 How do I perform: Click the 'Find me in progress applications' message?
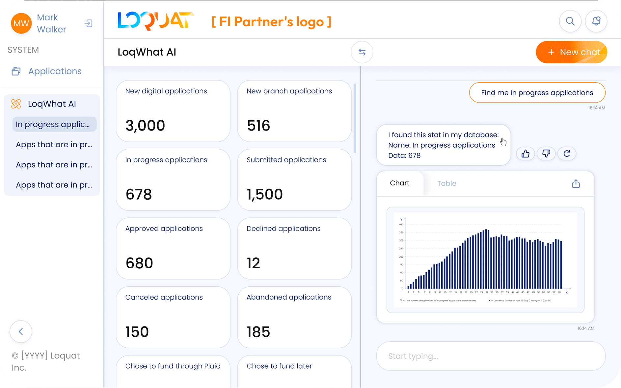pos(537,93)
